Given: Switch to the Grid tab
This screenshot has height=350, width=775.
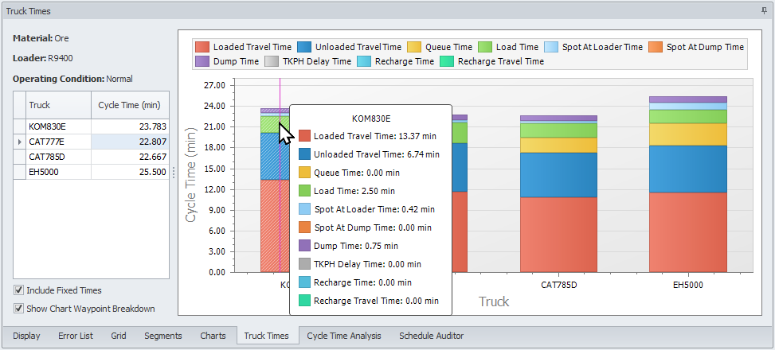Looking at the screenshot, I should point(119,336).
